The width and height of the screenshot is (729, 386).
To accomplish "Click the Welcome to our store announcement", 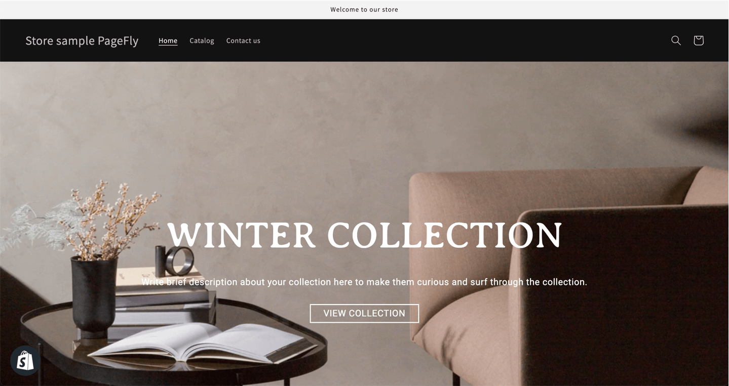I will point(364,10).
